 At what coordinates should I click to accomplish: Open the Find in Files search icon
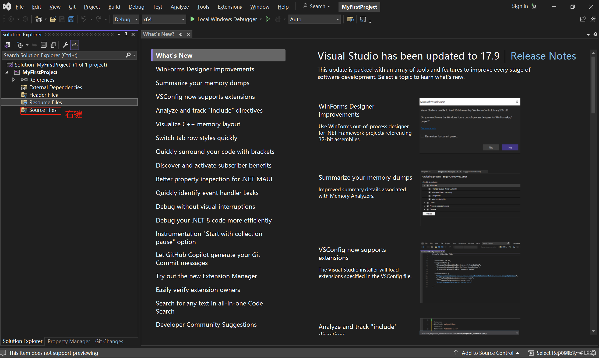point(350,19)
